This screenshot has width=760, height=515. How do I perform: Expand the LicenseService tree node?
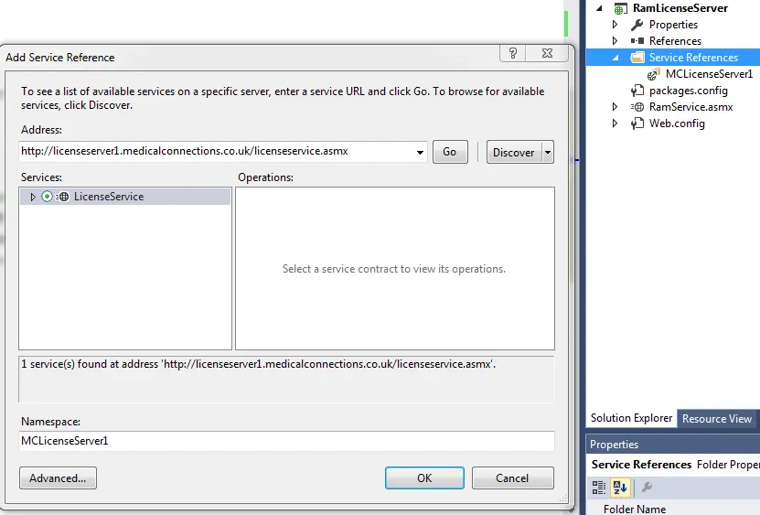(34, 197)
